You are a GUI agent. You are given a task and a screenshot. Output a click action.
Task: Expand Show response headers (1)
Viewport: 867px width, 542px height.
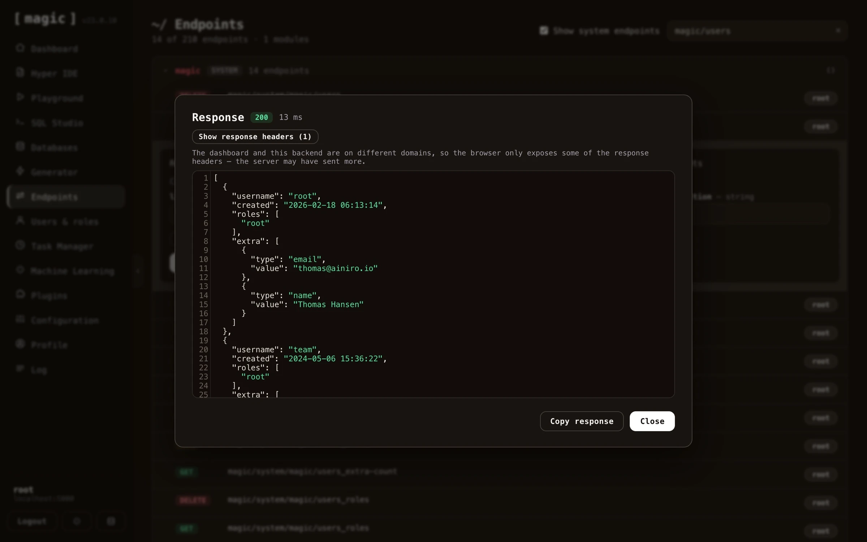click(255, 137)
